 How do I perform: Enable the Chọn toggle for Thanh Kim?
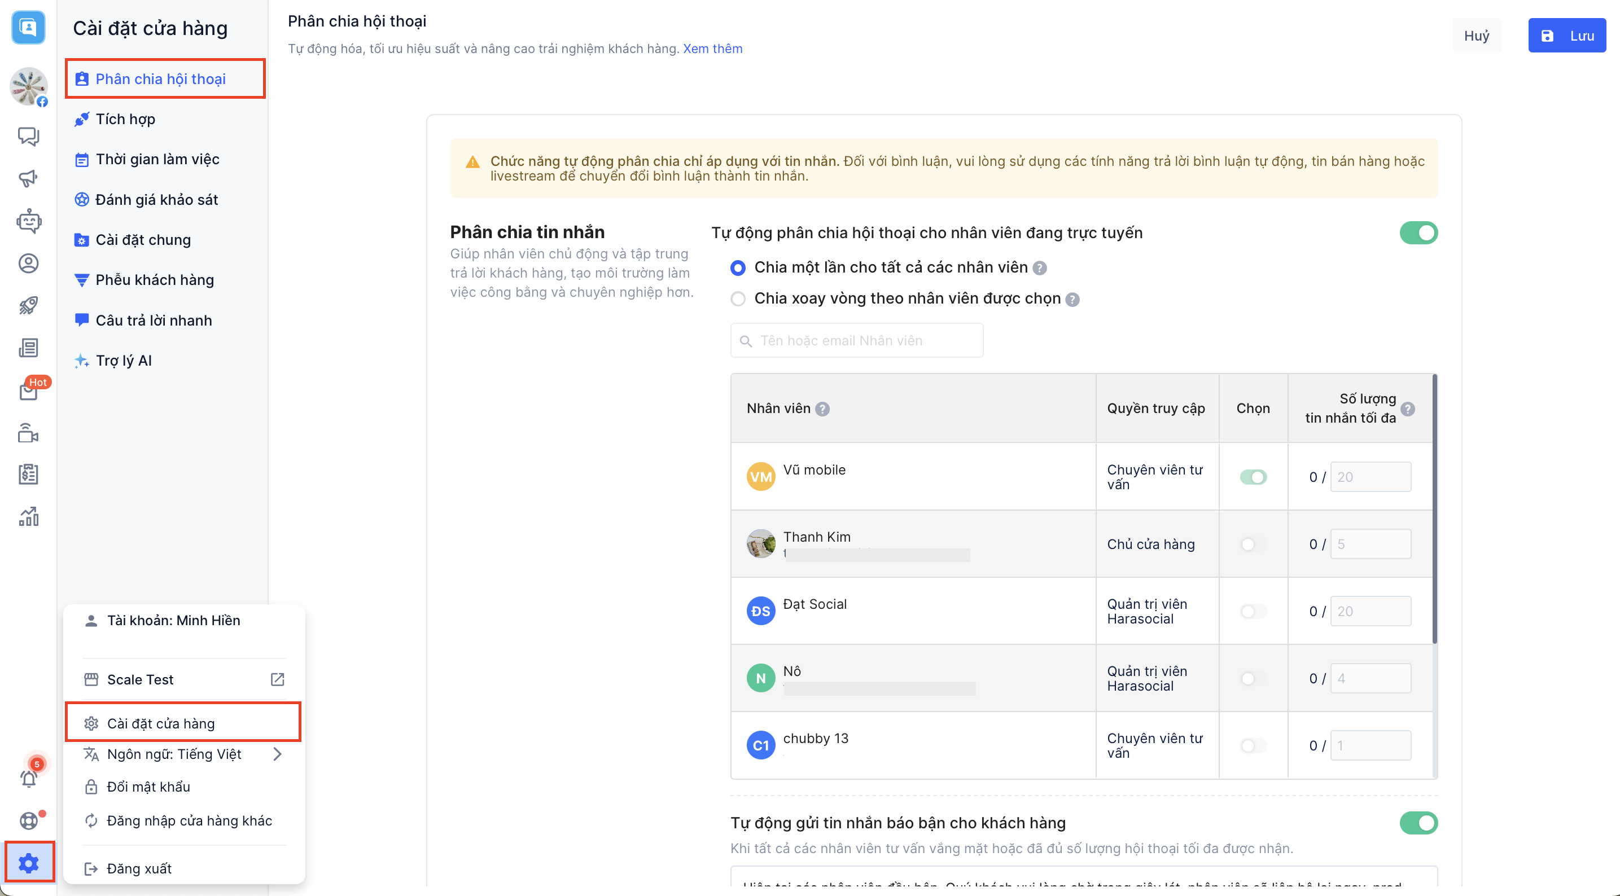(x=1252, y=544)
